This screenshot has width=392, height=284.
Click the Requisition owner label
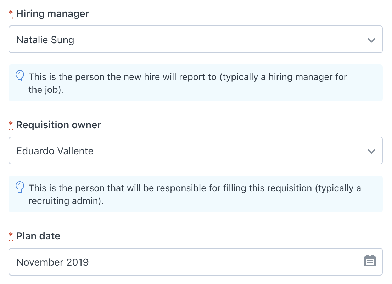tap(58, 125)
